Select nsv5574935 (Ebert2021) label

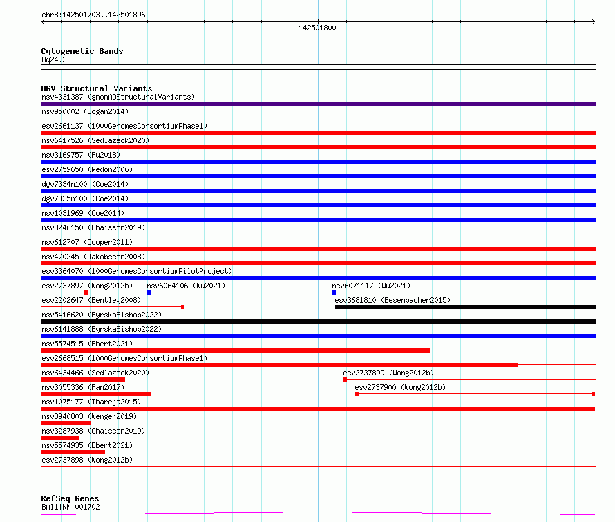point(87,445)
